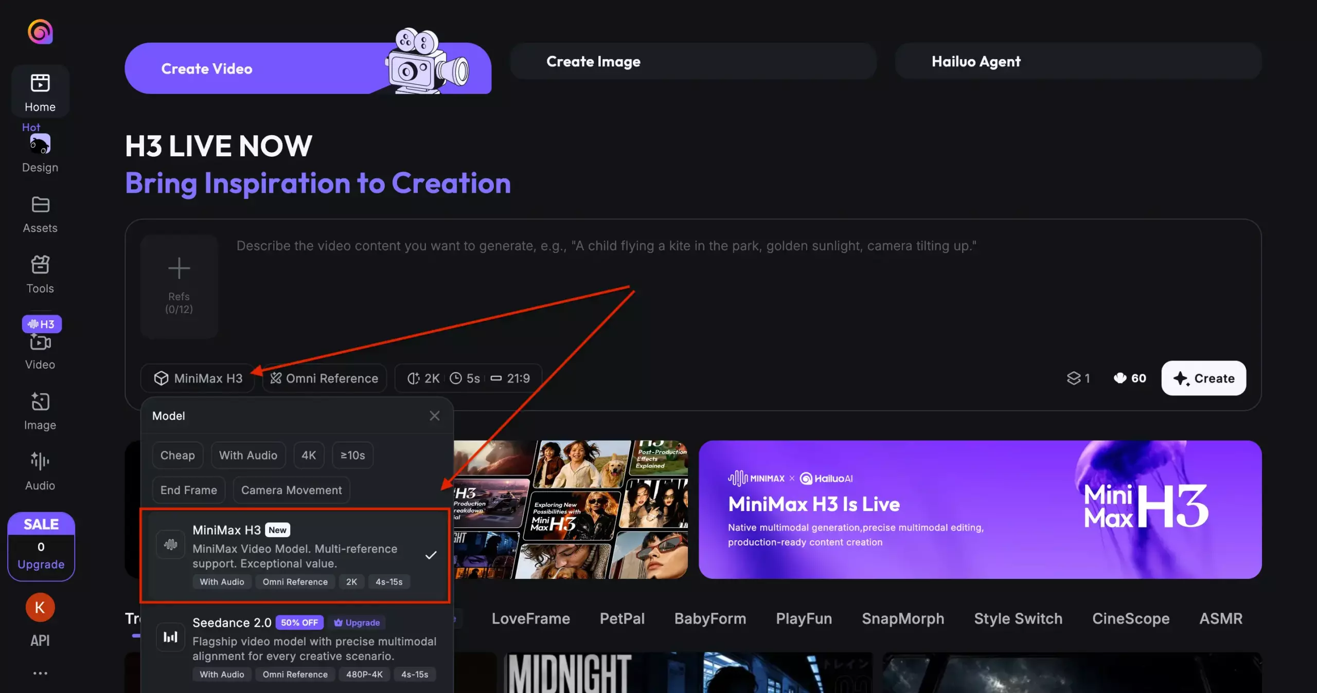Image resolution: width=1317 pixels, height=693 pixels.
Task: Select the MiniMax H3 model option
Action: [295, 556]
